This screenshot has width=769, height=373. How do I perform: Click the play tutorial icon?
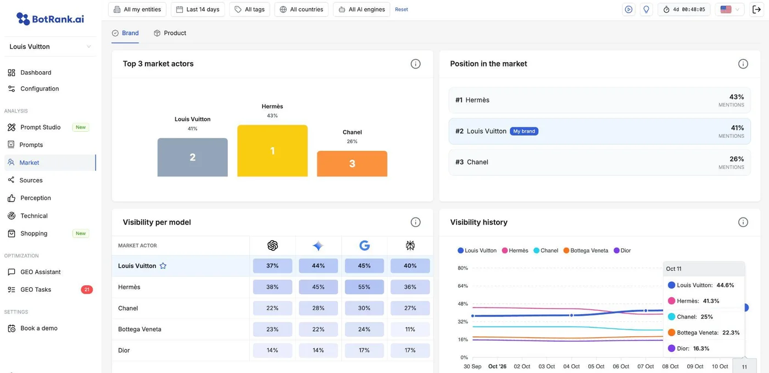coord(628,9)
